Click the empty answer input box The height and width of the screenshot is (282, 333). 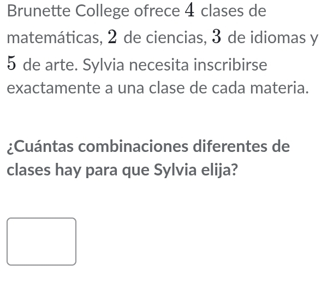[x=41, y=242]
